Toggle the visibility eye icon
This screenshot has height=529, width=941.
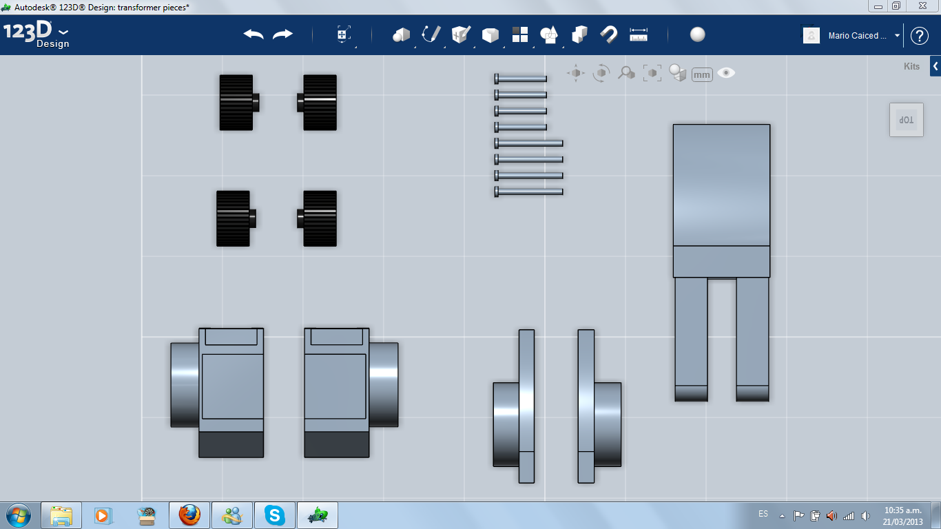(x=726, y=72)
